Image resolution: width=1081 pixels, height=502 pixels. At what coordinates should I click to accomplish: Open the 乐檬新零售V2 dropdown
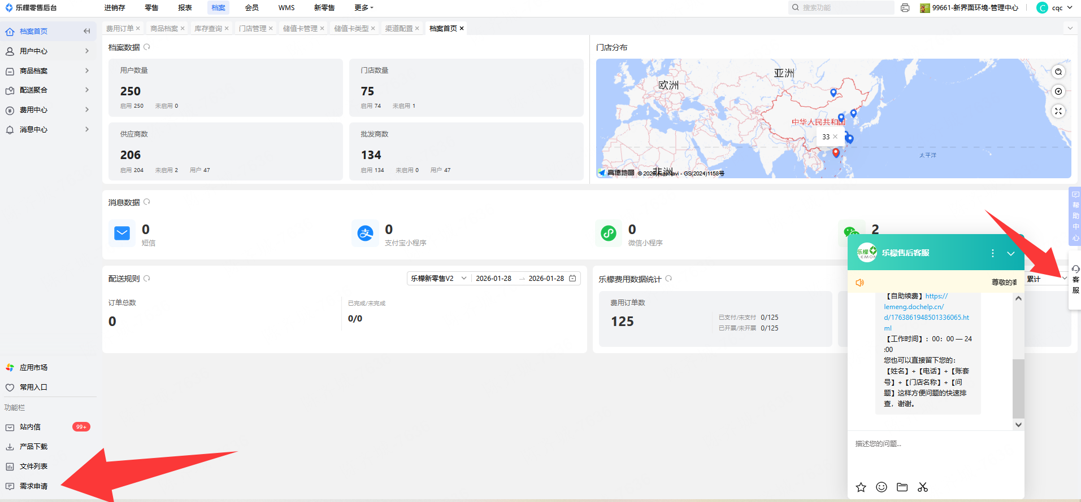(439, 279)
